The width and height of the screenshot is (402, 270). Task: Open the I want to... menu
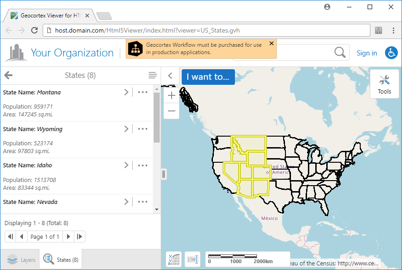click(208, 77)
